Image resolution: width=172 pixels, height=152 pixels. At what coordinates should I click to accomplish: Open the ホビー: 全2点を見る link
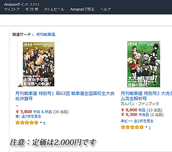tap(137, 121)
